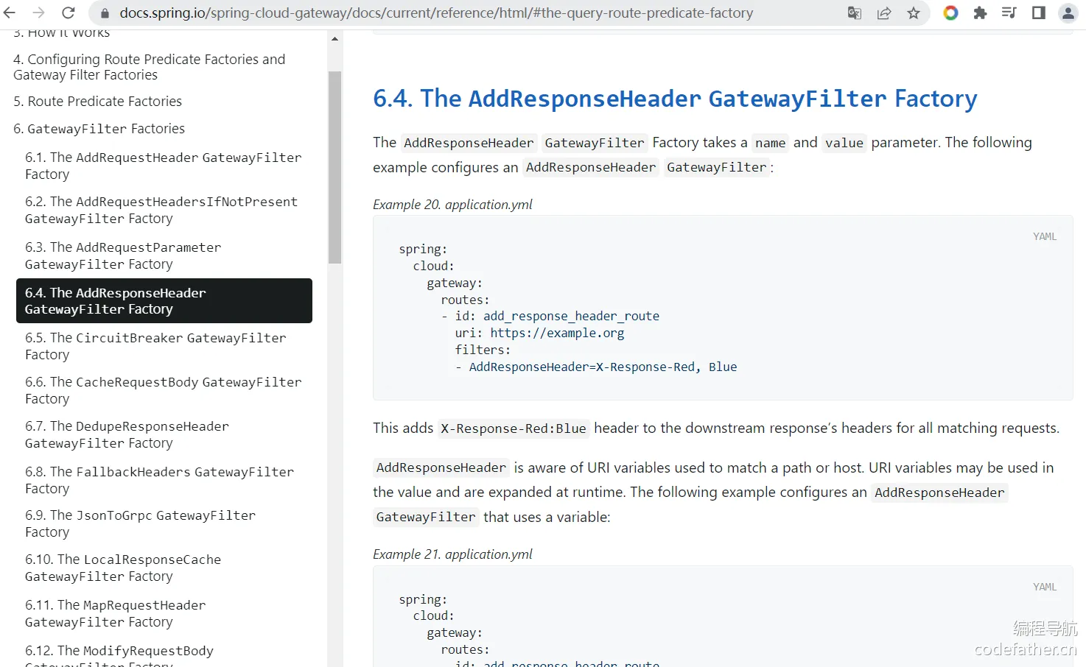The image size is (1086, 667).
Task: Click the sidebar scroll-up arrow
Action: [x=334, y=39]
